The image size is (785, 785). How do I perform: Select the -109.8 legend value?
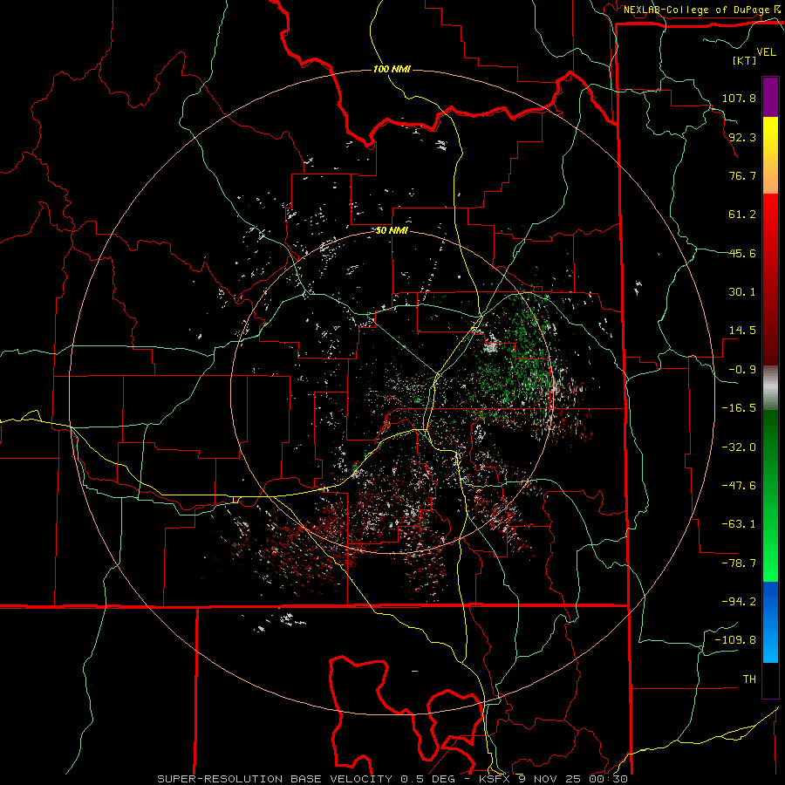coord(735,640)
